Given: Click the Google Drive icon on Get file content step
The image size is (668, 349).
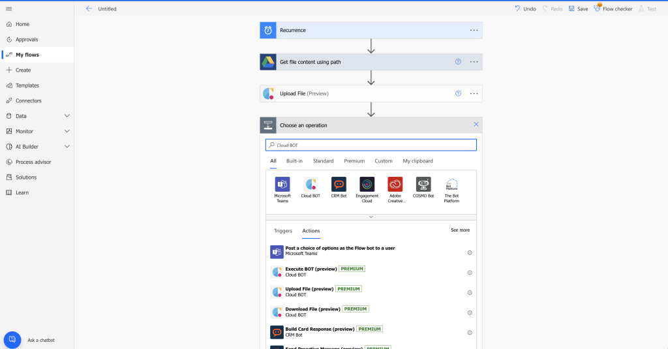Looking at the screenshot, I should click(x=268, y=62).
